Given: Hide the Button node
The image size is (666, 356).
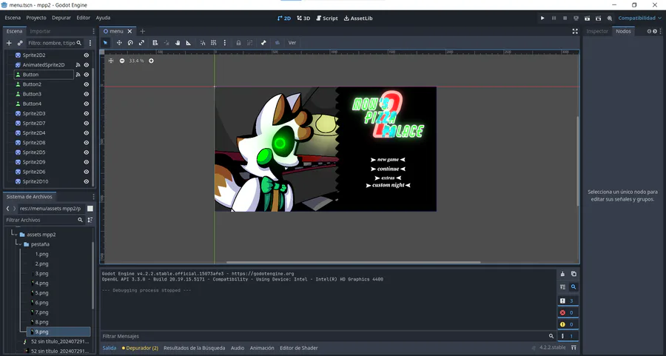Looking at the screenshot, I should point(87,74).
